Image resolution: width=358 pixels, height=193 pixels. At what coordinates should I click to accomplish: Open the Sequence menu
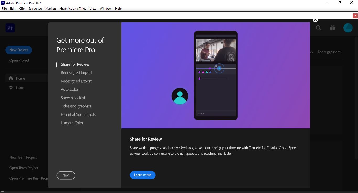[x=35, y=9]
